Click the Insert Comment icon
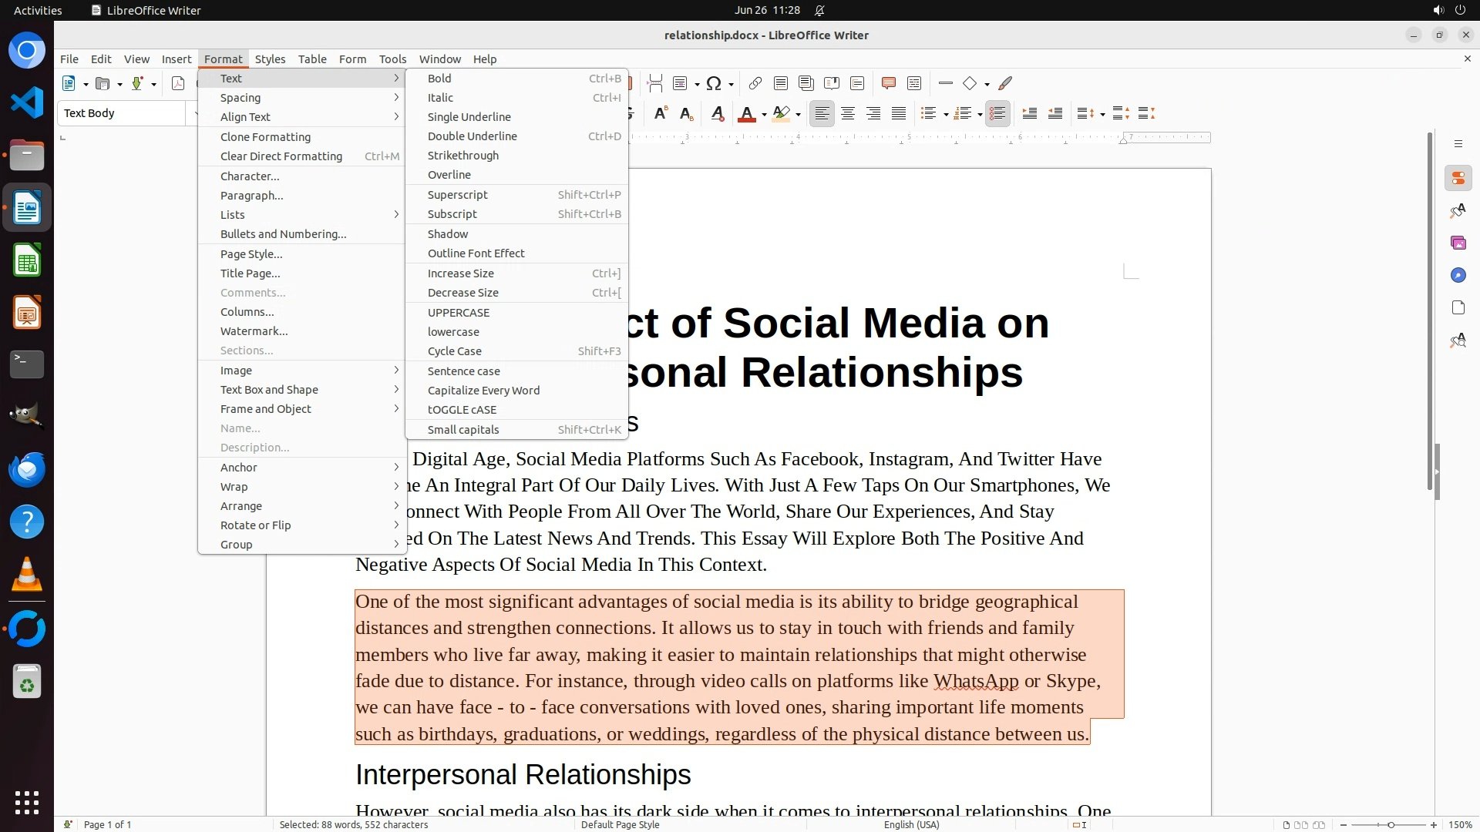Image resolution: width=1480 pixels, height=832 pixels. [x=888, y=84]
